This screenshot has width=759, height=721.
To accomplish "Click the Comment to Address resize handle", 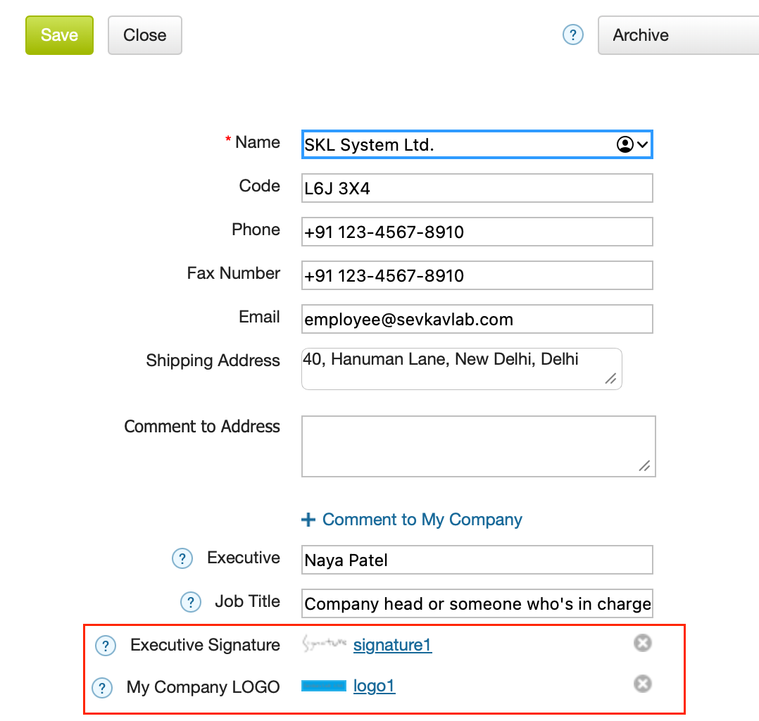I will [x=644, y=466].
